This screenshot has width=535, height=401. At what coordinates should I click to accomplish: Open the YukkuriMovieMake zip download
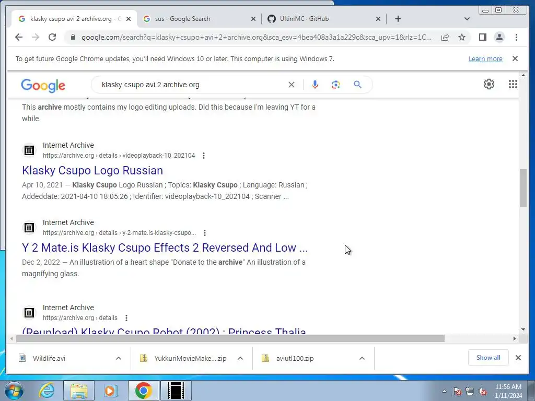point(190,358)
